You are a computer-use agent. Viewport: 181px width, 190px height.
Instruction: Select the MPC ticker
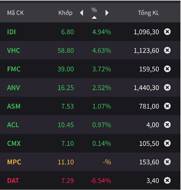tap(14, 162)
